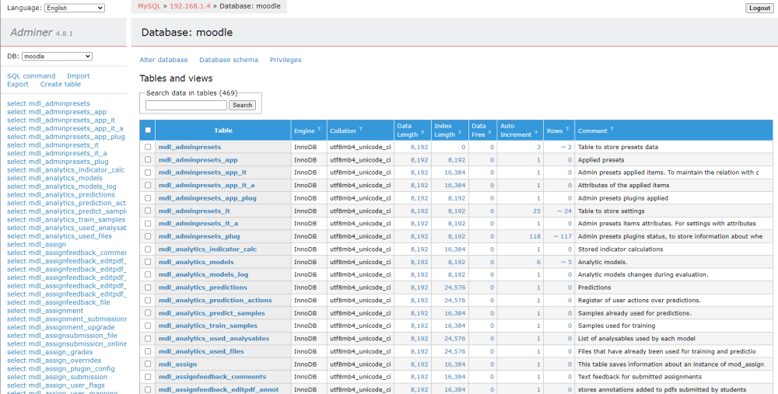Click comment 'Analytic models.'
The width and height of the screenshot is (778, 394).
point(603,262)
